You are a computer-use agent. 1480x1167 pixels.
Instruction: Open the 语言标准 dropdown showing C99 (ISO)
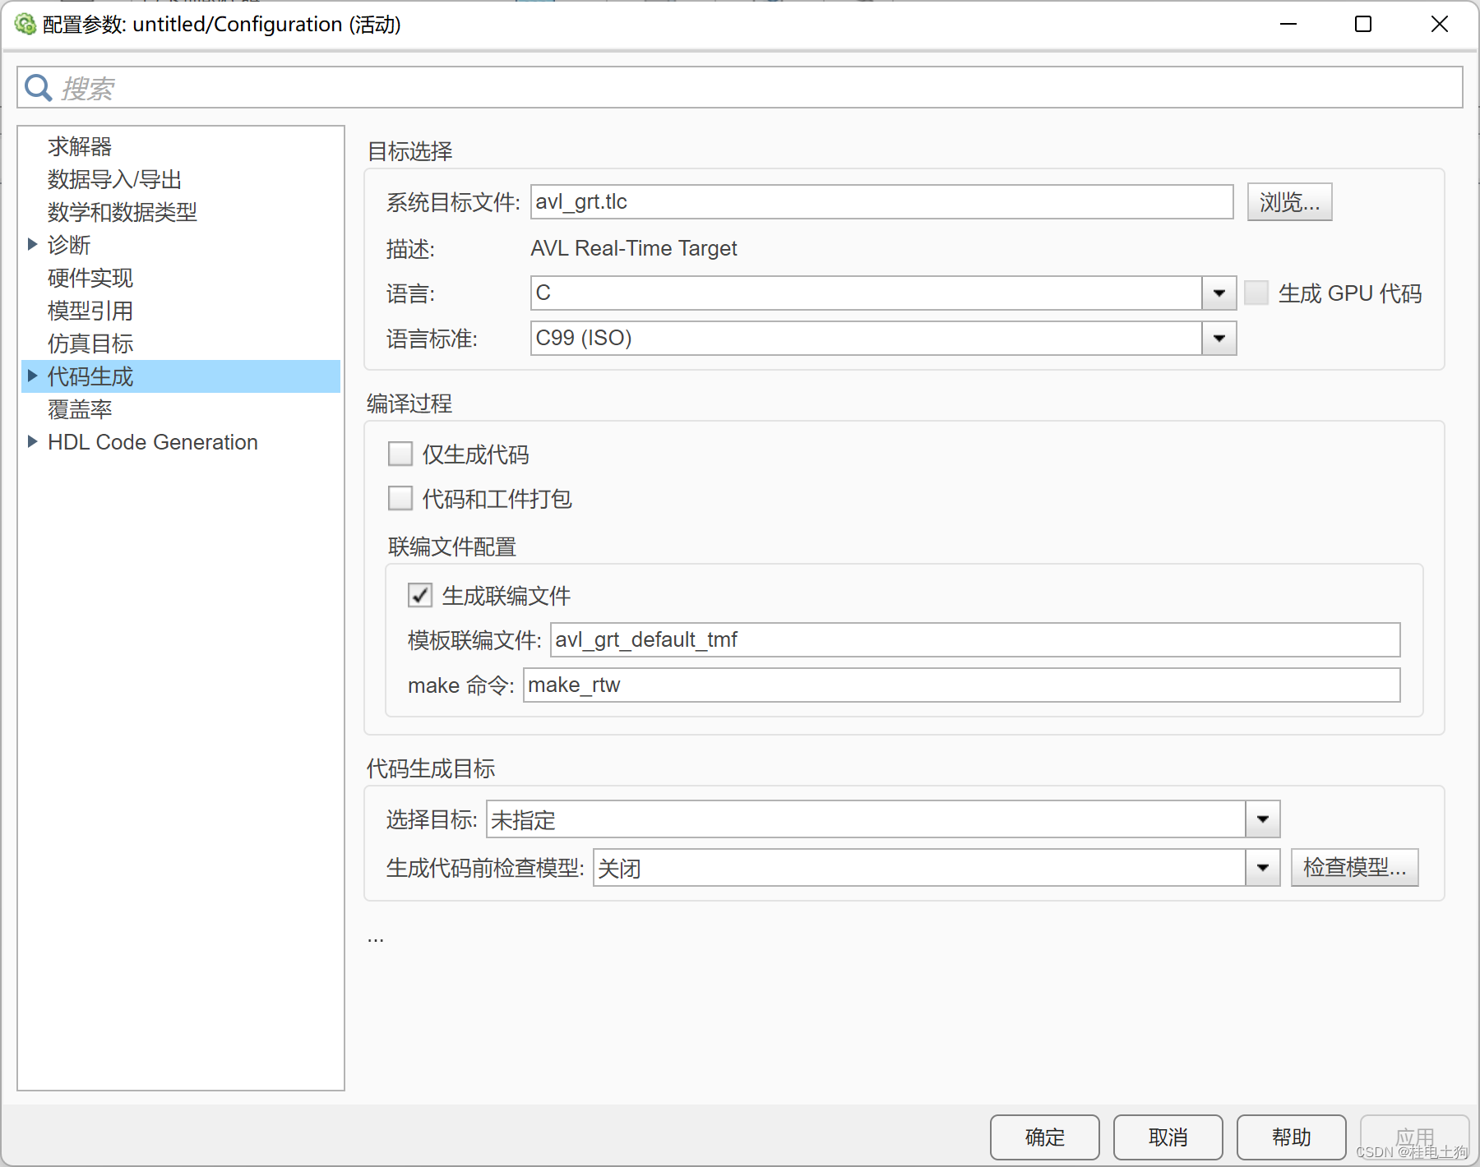point(1220,338)
